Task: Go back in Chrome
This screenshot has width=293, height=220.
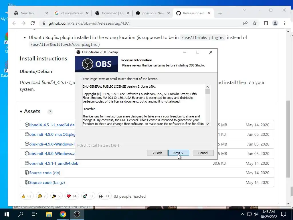Action: tap(14, 23)
